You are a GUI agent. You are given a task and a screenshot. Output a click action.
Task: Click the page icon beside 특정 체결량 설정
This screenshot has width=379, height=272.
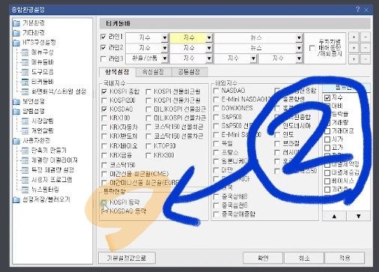tap(25, 170)
